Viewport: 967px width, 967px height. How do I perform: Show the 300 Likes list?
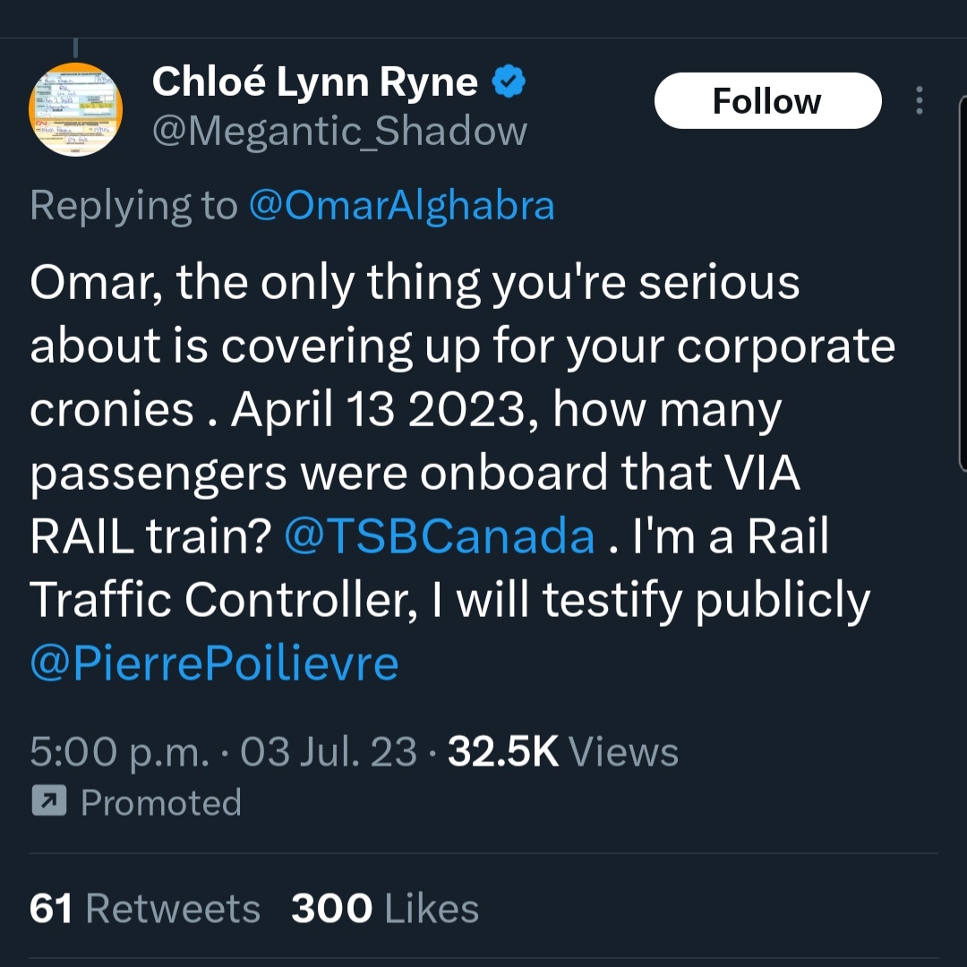(x=385, y=909)
